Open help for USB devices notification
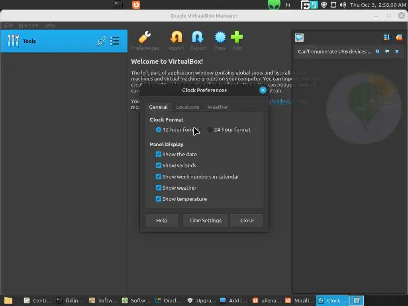This screenshot has height=306, width=408. [x=378, y=51]
